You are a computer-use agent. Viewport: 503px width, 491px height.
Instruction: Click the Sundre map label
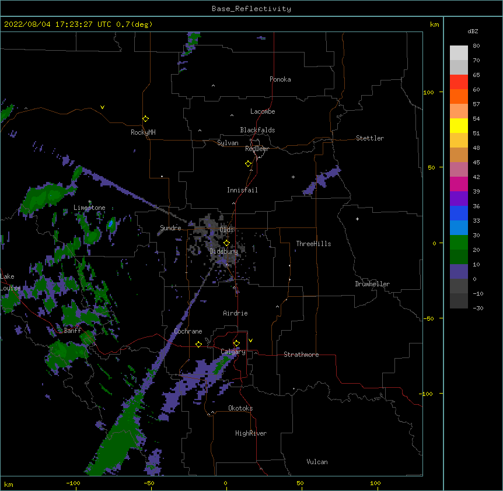pos(170,228)
